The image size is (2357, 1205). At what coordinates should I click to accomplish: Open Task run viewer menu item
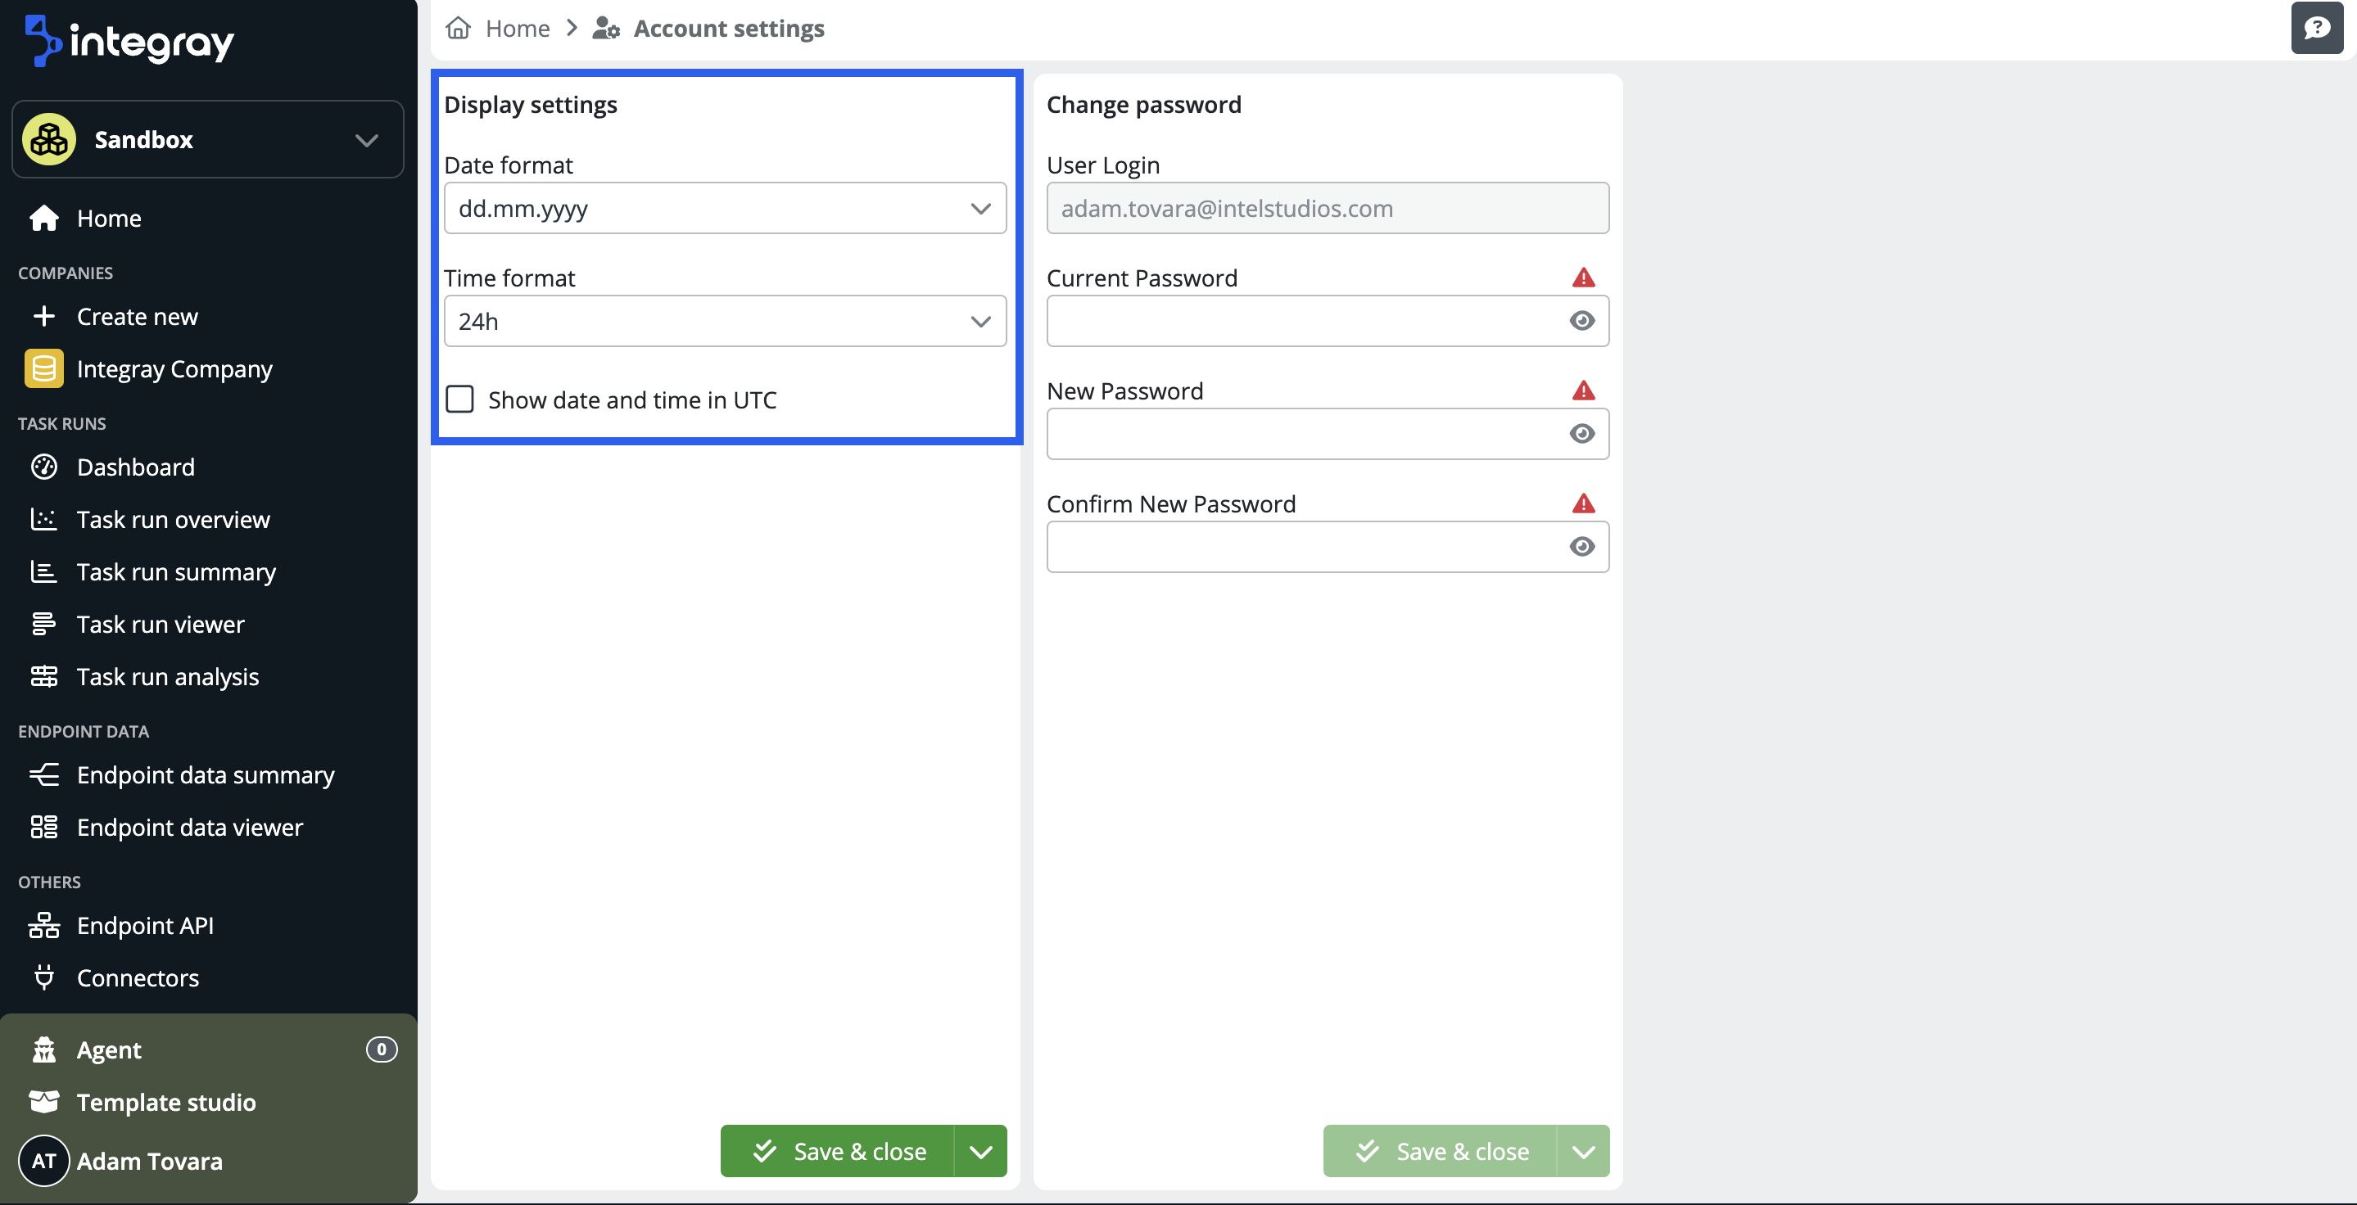161,625
